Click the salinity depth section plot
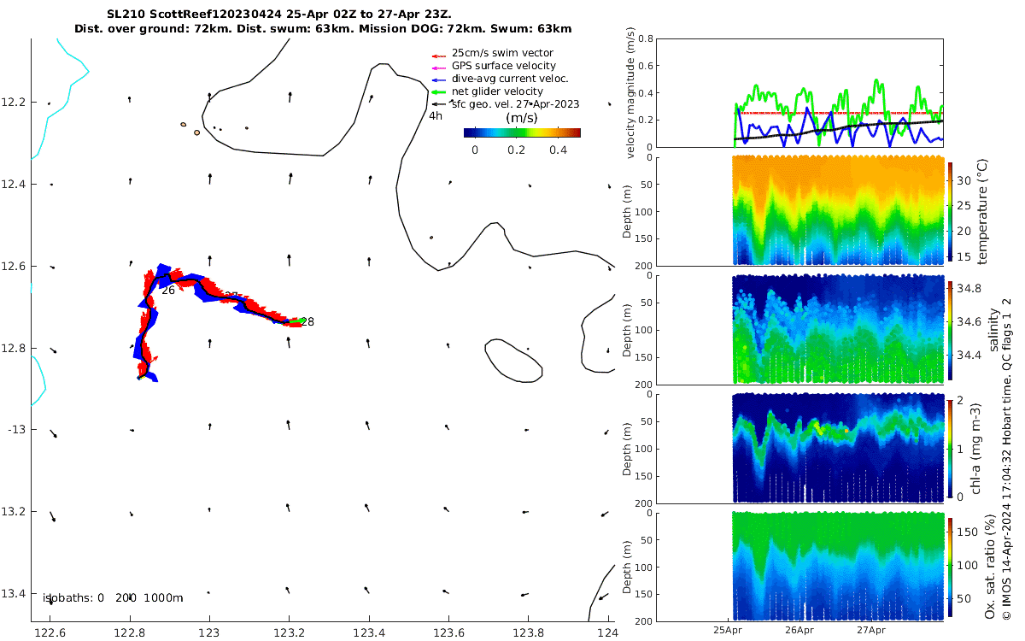 (x=801, y=329)
